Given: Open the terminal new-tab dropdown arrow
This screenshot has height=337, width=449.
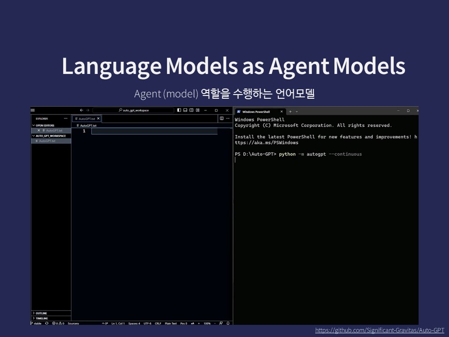Looking at the screenshot, I should click(x=297, y=111).
